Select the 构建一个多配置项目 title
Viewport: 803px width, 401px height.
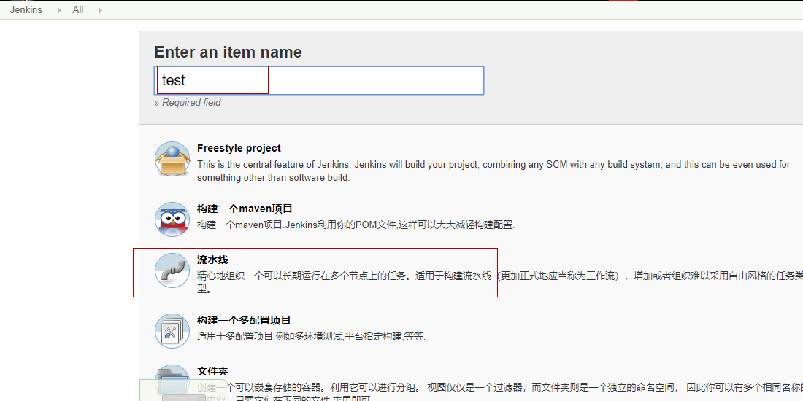[244, 320]
